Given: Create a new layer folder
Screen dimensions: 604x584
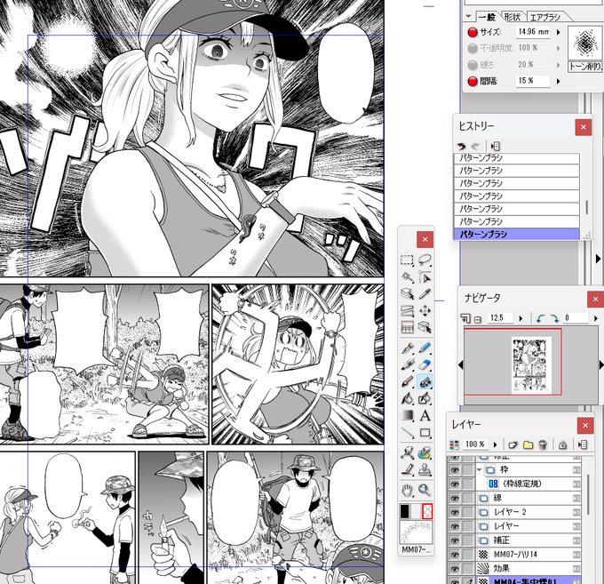Looking at the screenshot, I should pyautogui.click(x=528, y=444).
